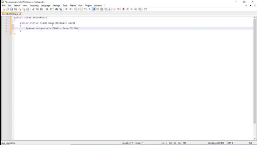
Task: Open the ? help menu
Action: 105,6
